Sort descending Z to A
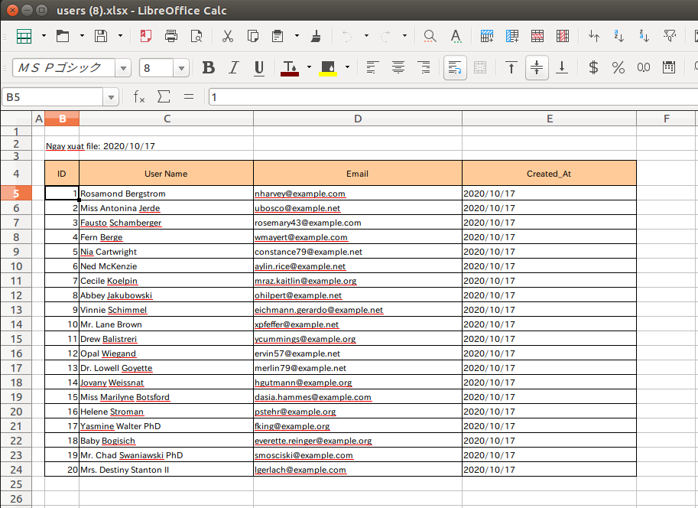 pos(644,36)
